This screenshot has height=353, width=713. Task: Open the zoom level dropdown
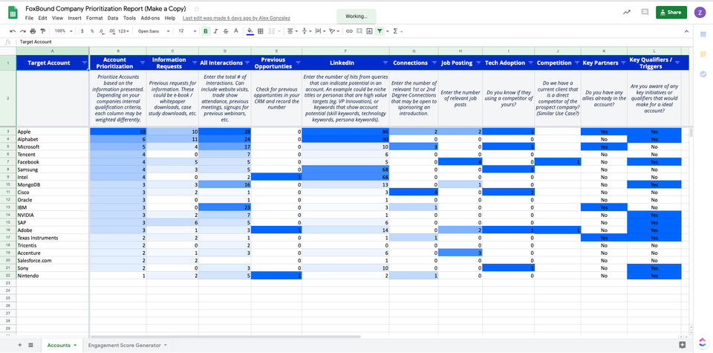tap(63, 31)
